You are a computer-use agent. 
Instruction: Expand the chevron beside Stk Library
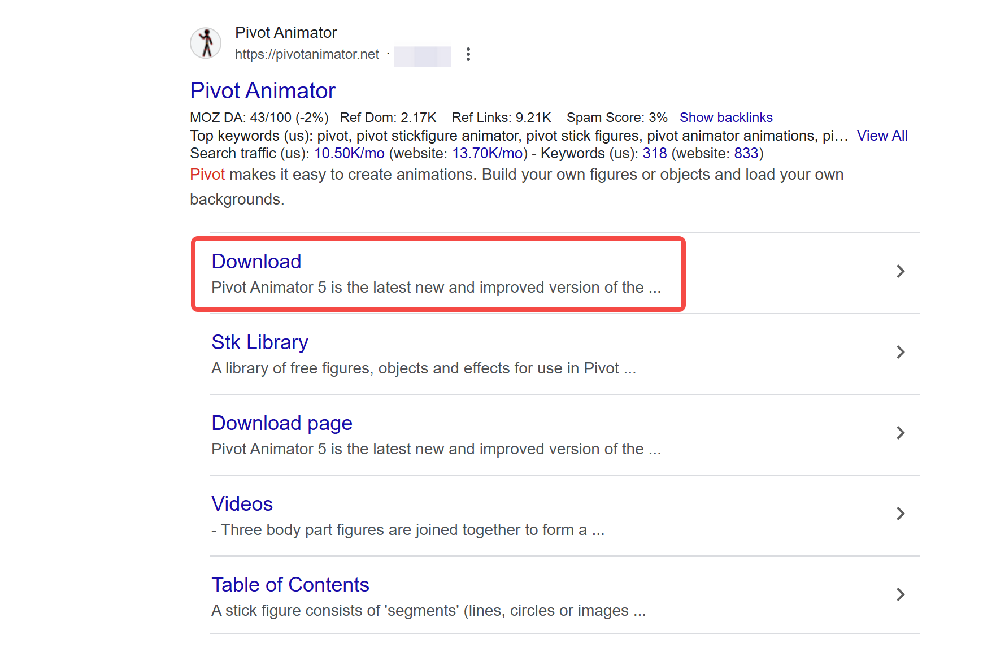pos(901,353)
